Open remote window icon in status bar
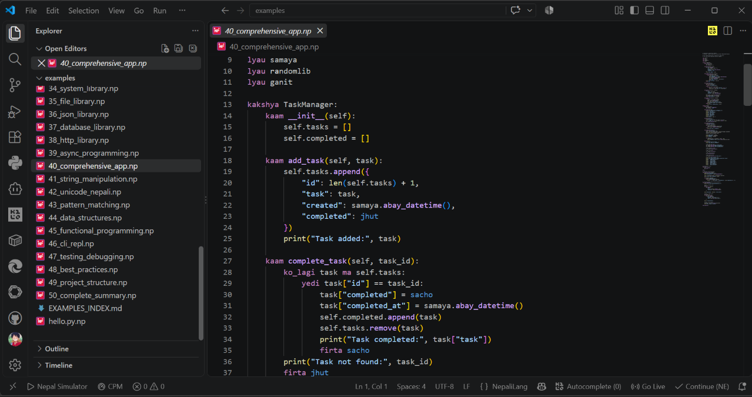Viewport: 752px width, 397px height. tap(13, 386)
